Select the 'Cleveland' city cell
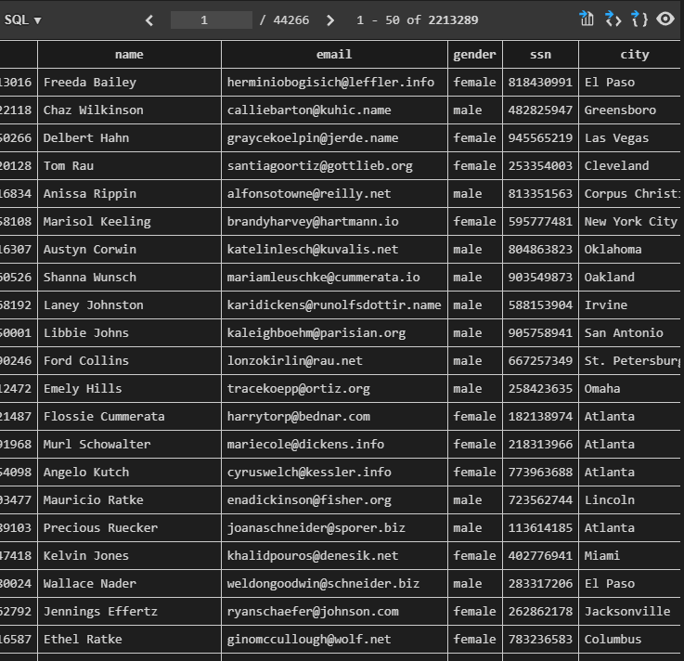This screenshot has height=661, width=684. coord(631,166)
